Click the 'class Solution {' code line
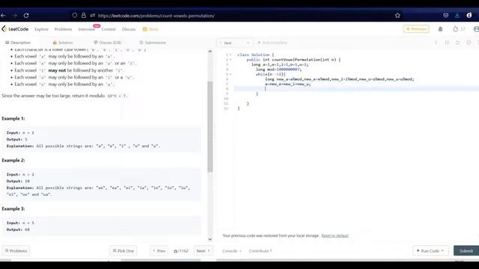The image size is (479, 269). click(256, 55)
